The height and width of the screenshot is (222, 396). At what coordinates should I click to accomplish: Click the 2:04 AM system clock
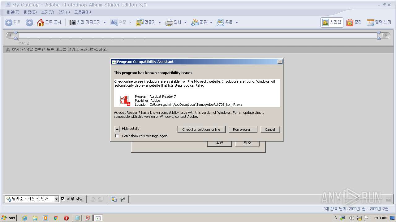(380, 218)
